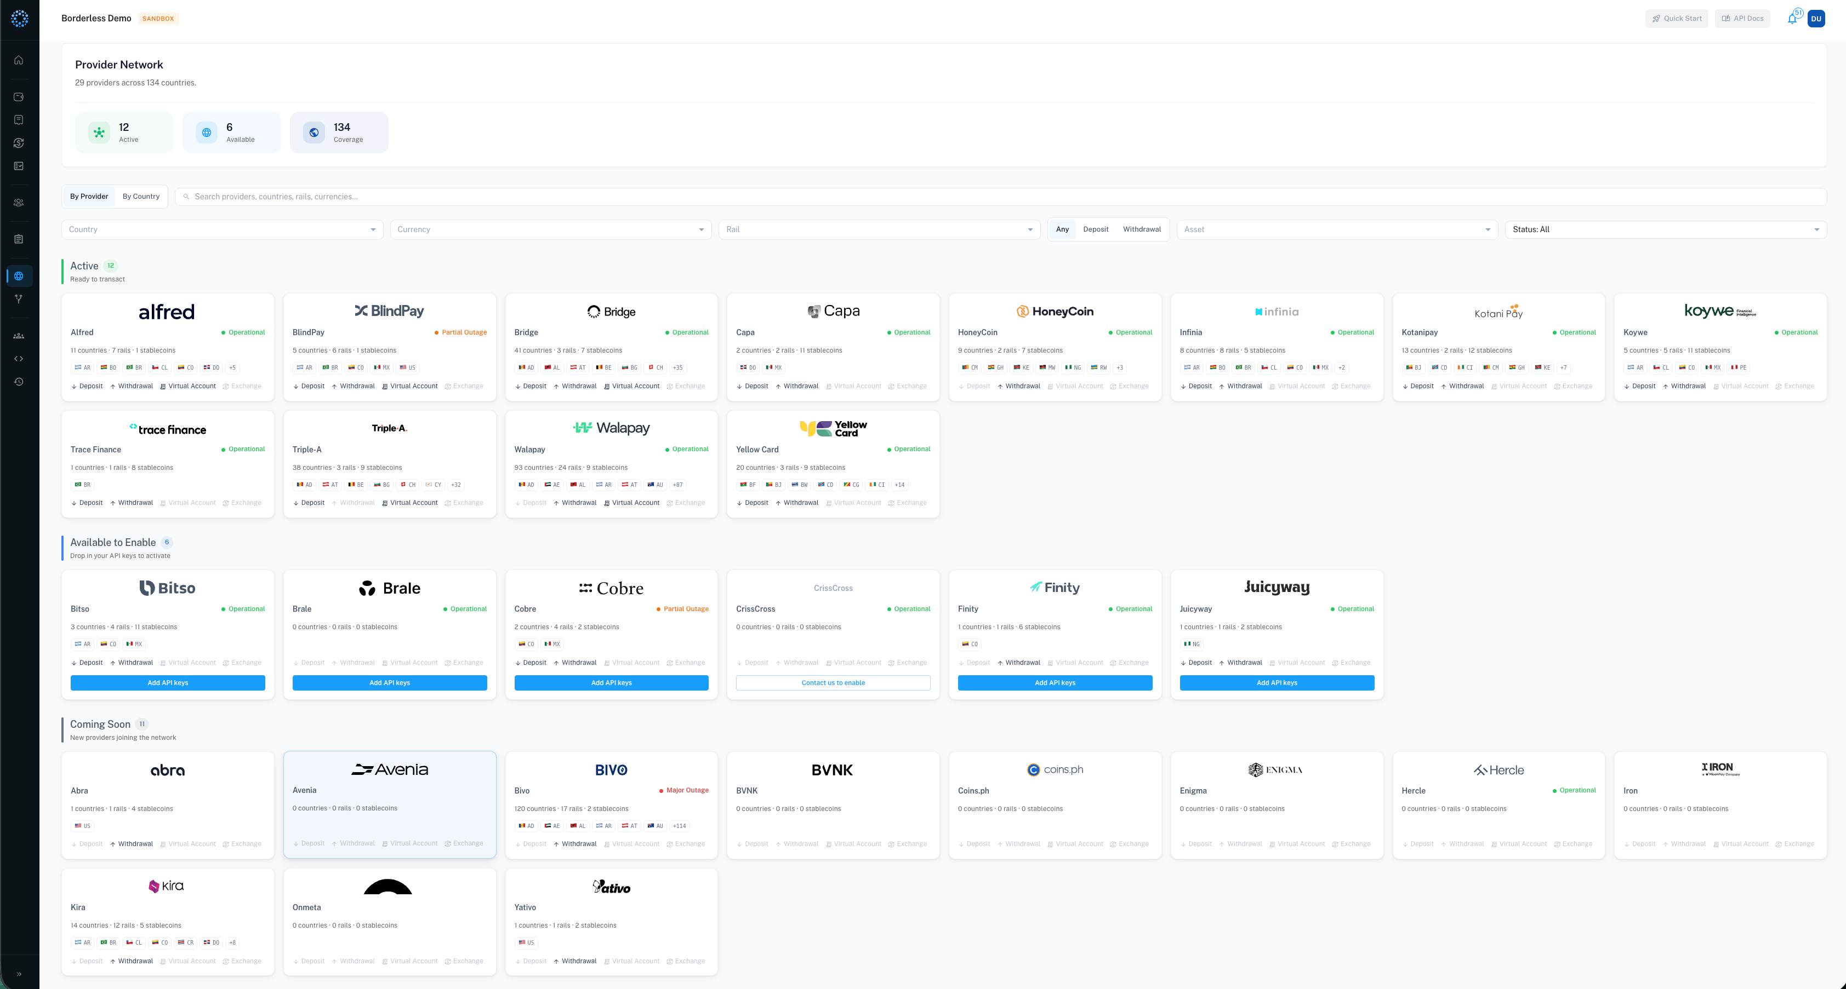Open the DU user avatar menu
The height and width of the screenshot is (989, 1846).
pos(1816,19)
